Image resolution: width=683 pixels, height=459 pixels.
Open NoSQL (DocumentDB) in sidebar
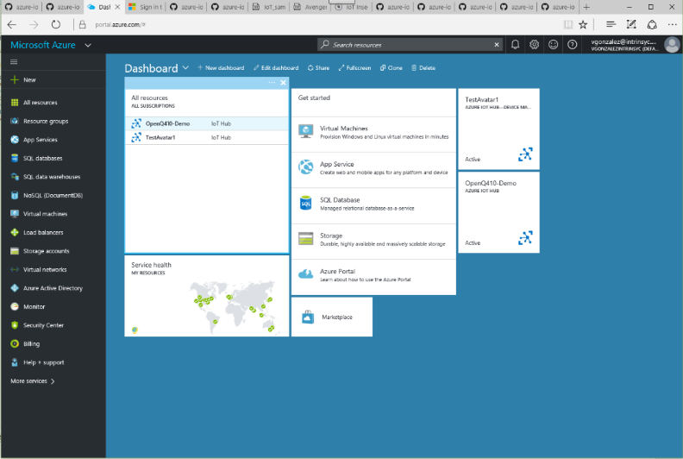click(x=53, y=195)
